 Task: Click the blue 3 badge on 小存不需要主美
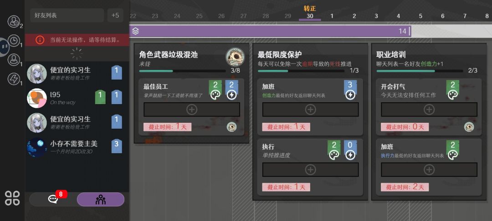(x=117, y=146)
